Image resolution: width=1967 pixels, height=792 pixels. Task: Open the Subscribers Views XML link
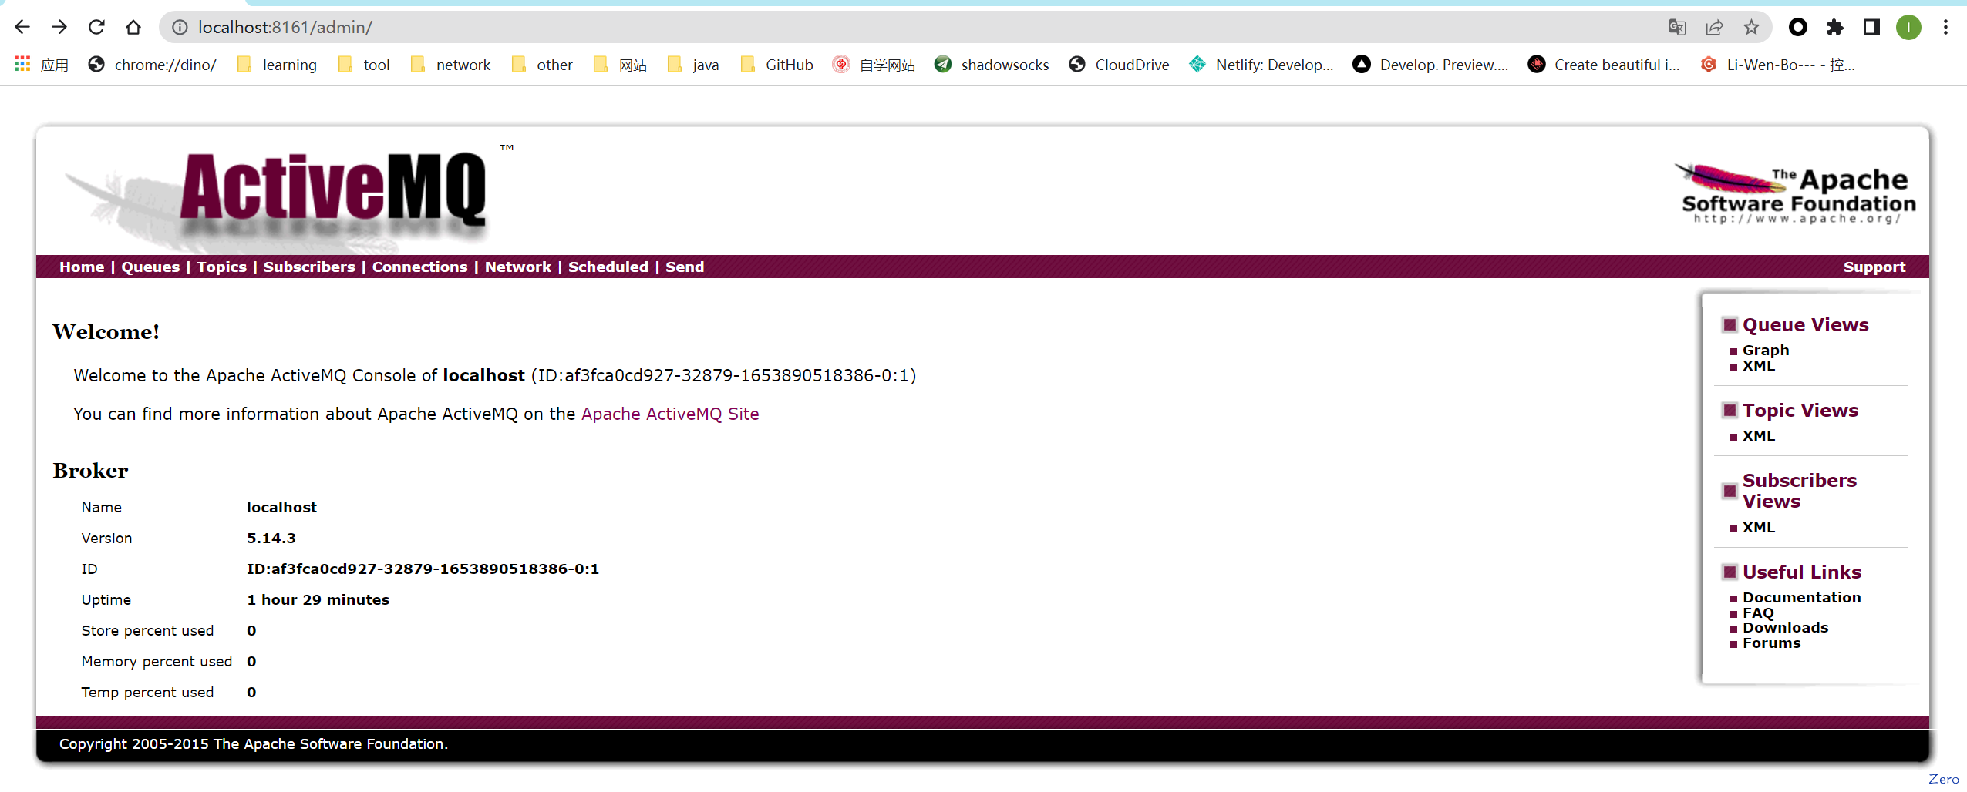tap(1758, 527)
